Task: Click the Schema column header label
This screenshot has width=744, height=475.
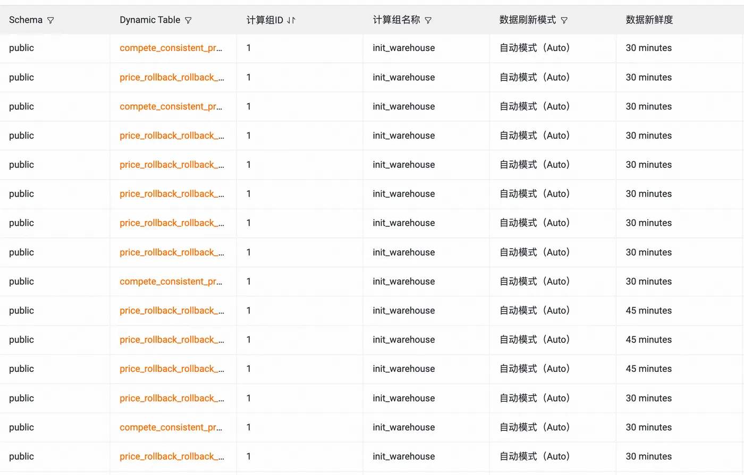Action: coord(26,20)
